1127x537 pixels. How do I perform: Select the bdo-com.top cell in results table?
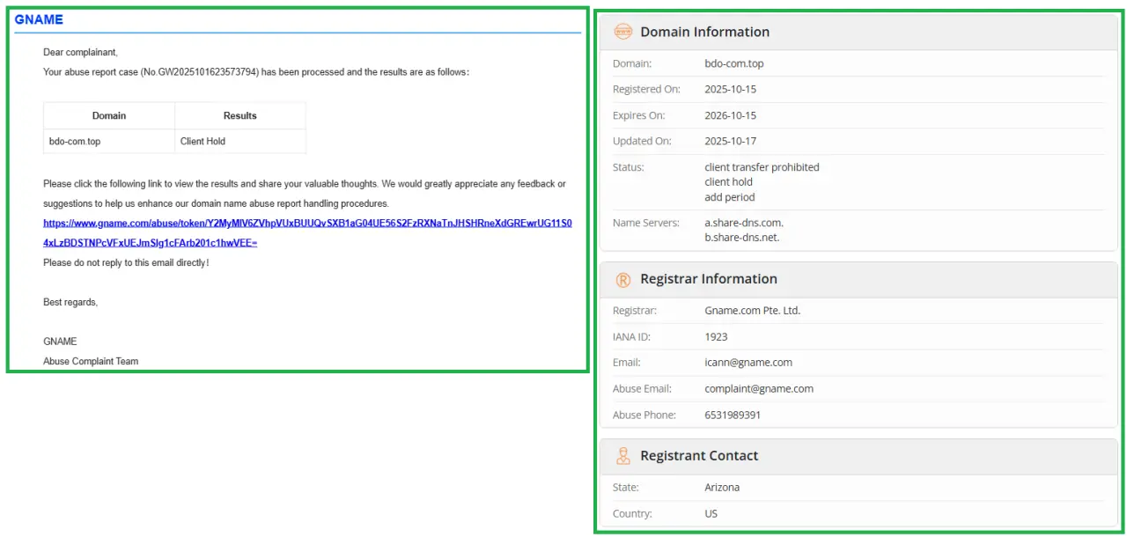tap(109, 141)
